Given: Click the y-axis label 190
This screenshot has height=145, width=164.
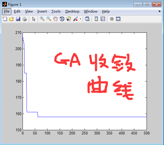Looking at the screenshot, I should pyautogui.click(x=18, y=65).
